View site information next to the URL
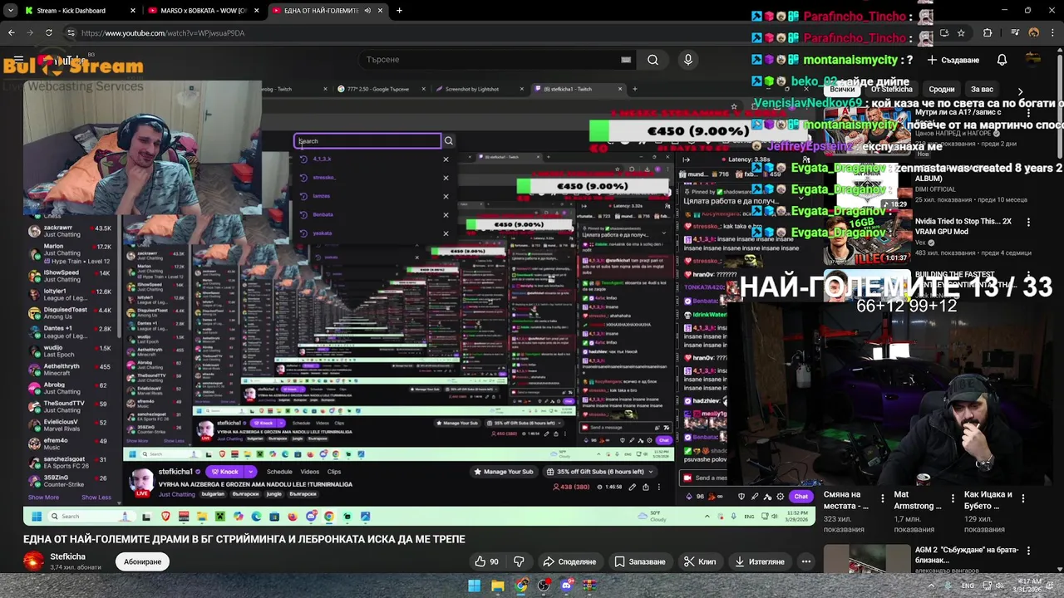The image size is (1064, 598). click(71, 33)
